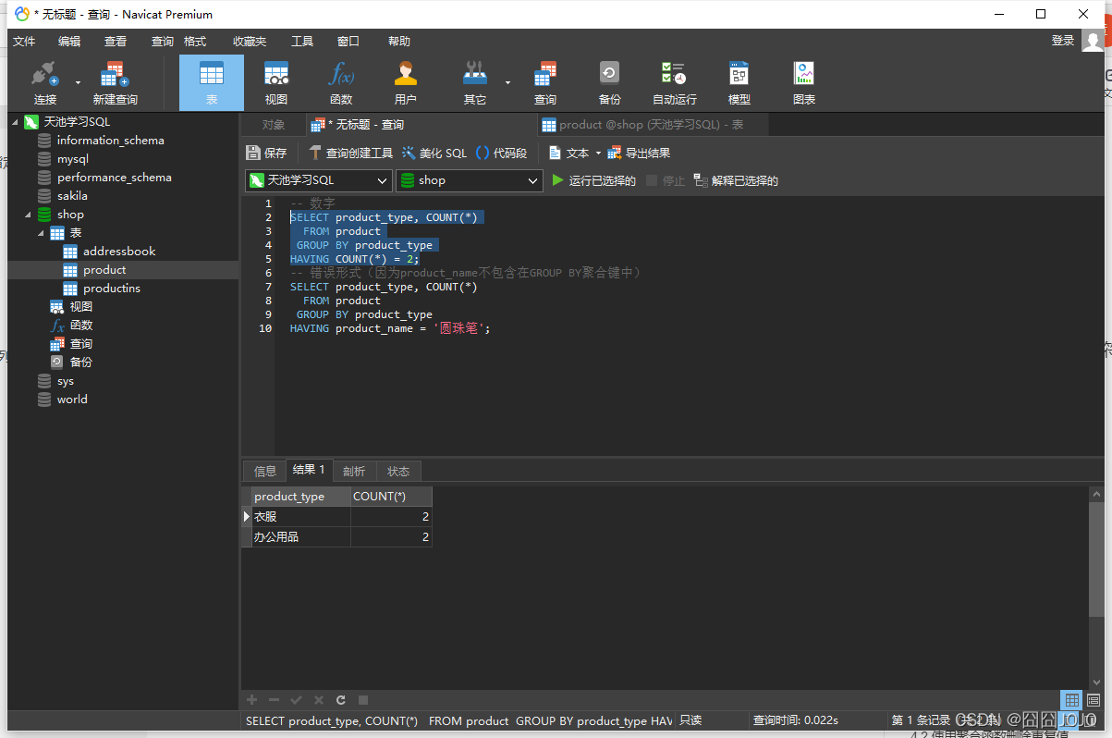Select the 表 tables toolbar icon

click(x=212, y=83)
